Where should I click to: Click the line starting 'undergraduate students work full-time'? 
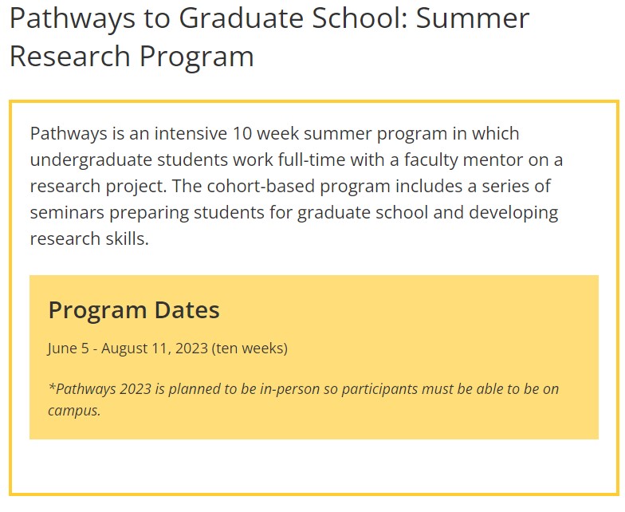(297, 160)
